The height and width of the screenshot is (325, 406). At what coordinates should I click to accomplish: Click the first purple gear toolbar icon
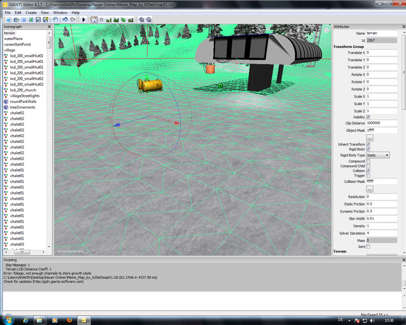142,19
